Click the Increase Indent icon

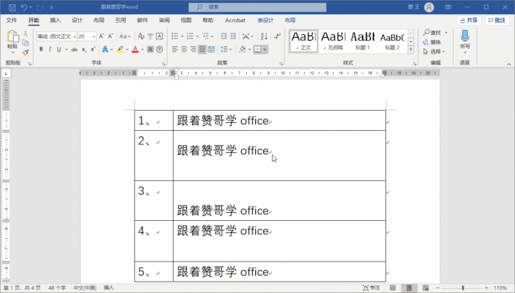(x=233, y=36)
